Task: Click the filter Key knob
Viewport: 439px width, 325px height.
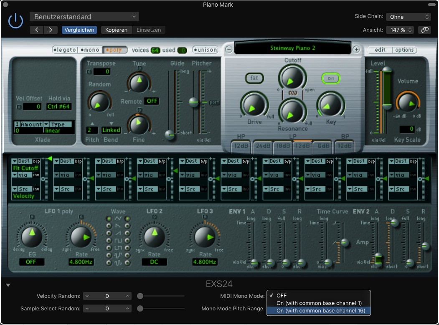Action: (x=331, y=105)
